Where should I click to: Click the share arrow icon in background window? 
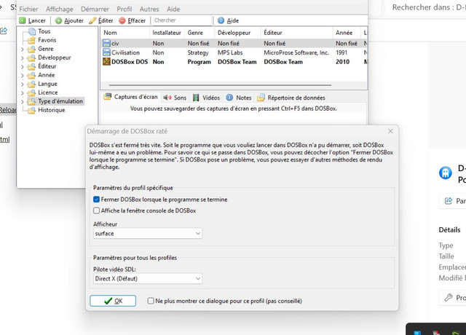(449, 201)
